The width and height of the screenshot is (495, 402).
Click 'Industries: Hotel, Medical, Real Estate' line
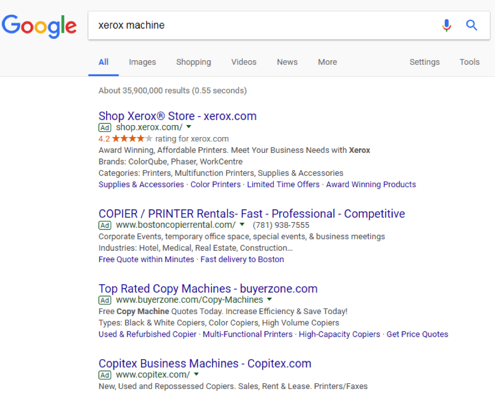(195, 248)
